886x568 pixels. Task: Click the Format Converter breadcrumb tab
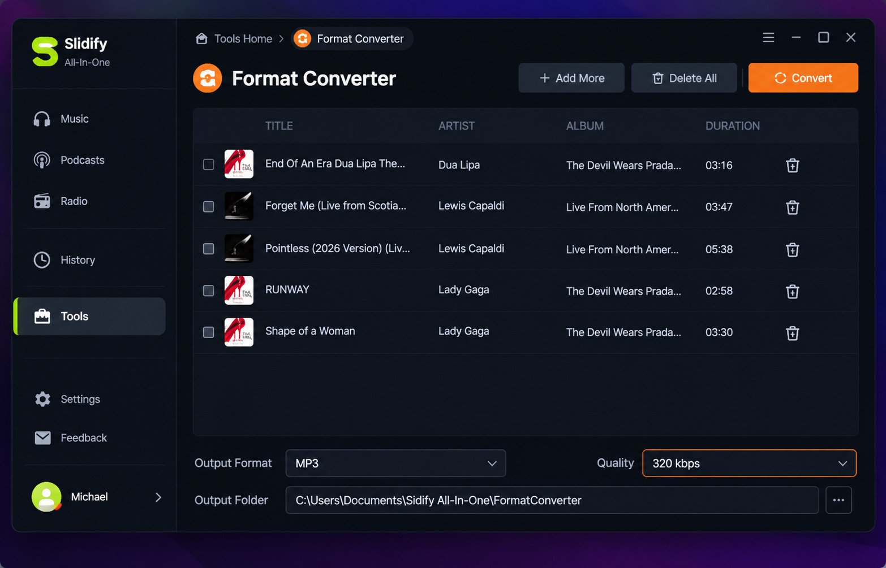[x=352, y=38]
